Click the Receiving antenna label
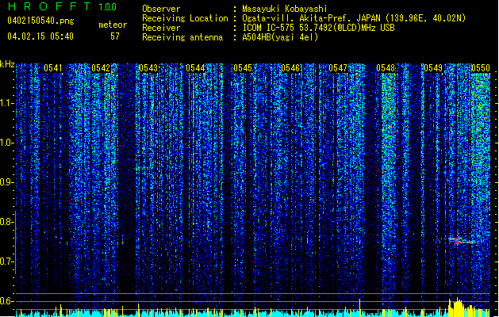 (x=182, y=37)
